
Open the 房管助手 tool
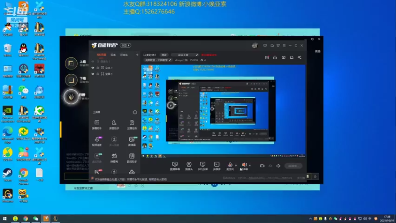point(114,125)
